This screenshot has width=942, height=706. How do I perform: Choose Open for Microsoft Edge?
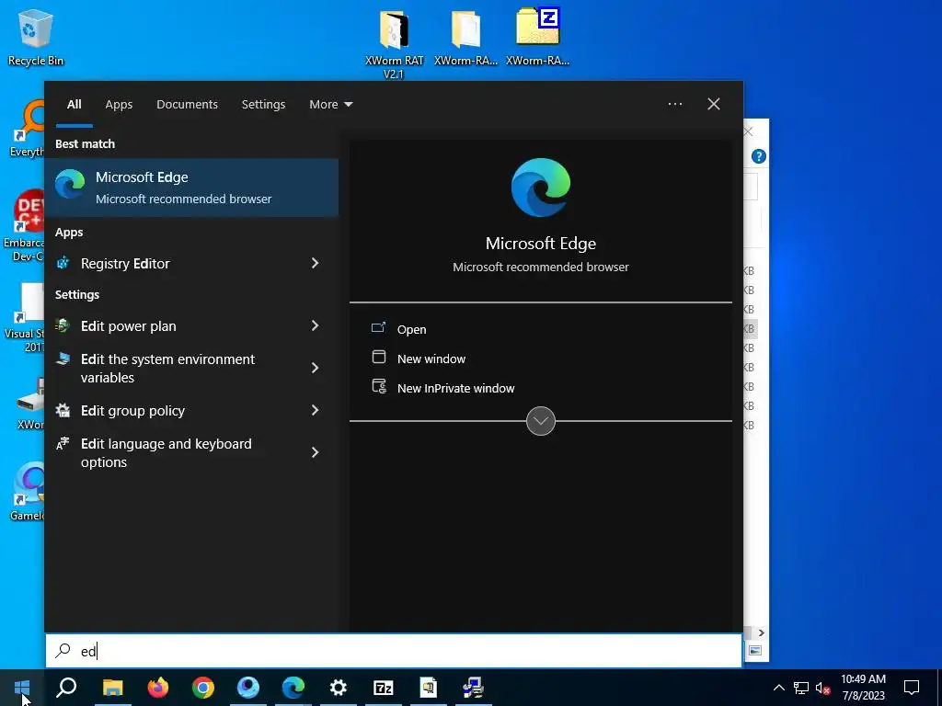pos(411,330)
